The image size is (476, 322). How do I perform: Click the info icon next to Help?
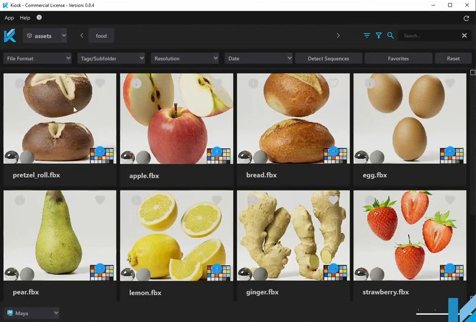39,18
